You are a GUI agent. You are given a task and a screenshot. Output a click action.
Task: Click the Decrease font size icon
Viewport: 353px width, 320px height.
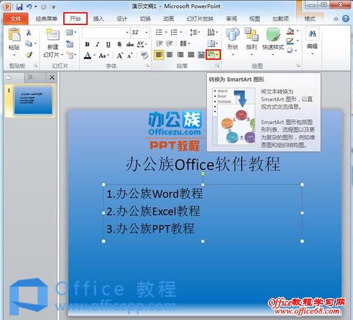pyautogui.click(x=130, y=55)
